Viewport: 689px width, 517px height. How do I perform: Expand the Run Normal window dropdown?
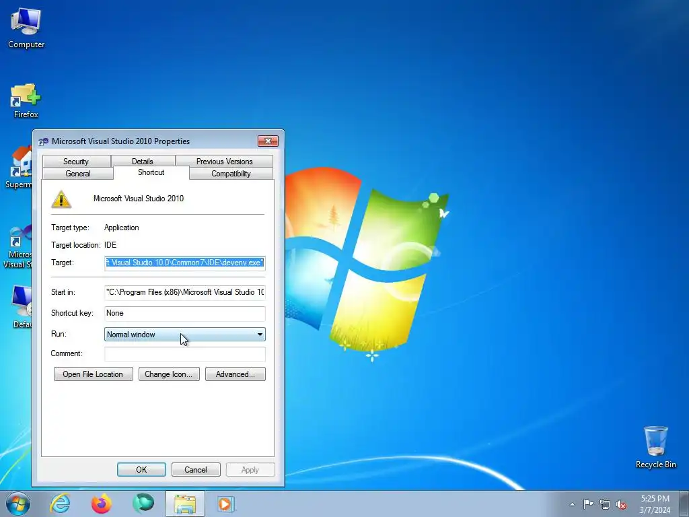(184, 335)
